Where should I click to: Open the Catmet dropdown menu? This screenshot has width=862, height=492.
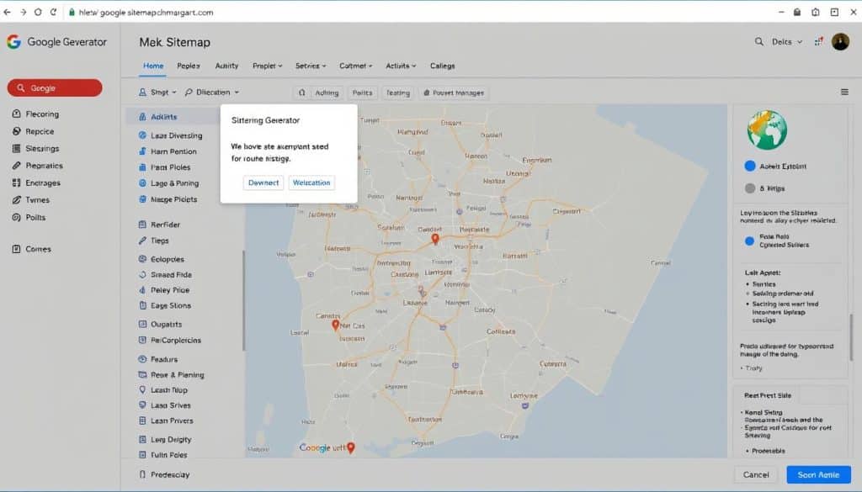[x=356, y=66]
